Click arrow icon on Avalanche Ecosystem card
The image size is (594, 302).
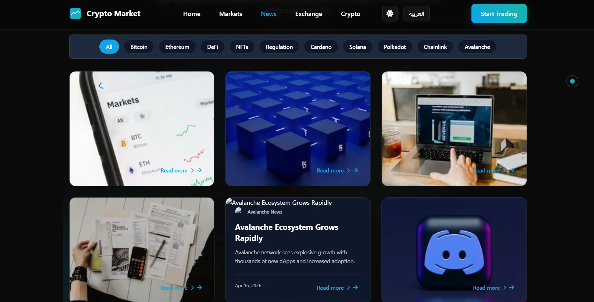click(355, 288)
